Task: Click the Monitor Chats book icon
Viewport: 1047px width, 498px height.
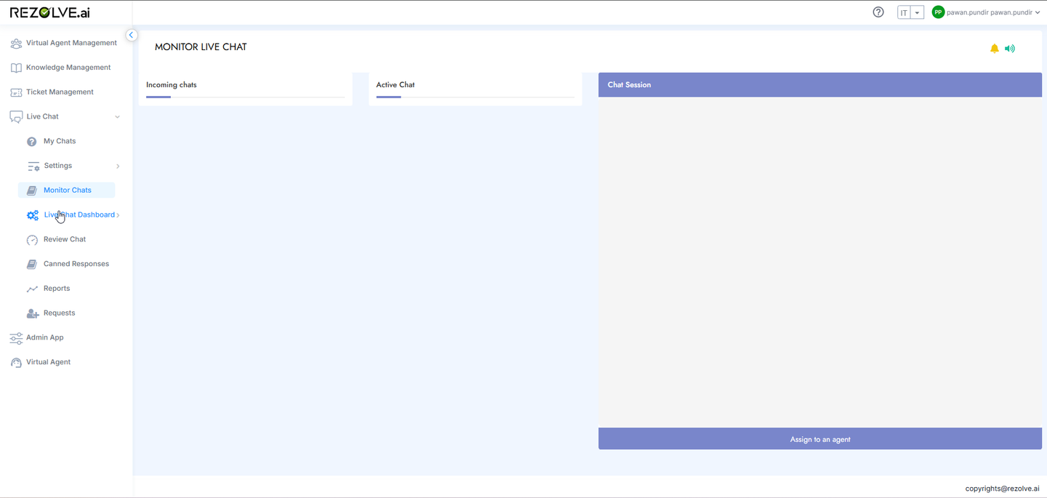Action: coord(32,190)
